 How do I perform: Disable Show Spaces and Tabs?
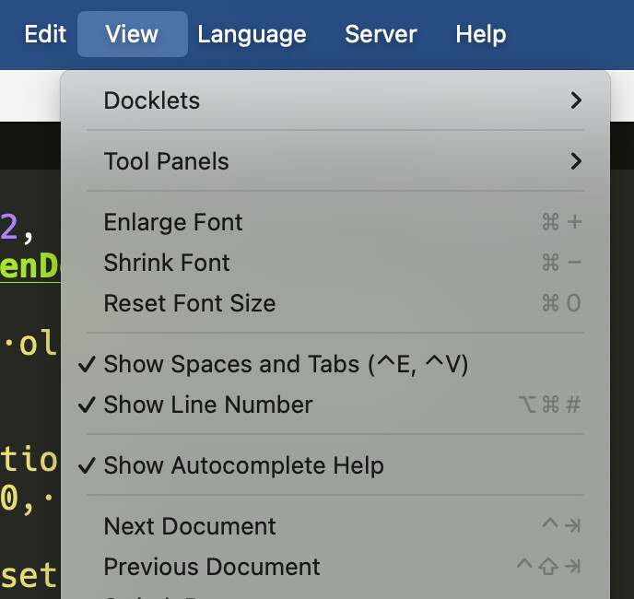[286, 364]
